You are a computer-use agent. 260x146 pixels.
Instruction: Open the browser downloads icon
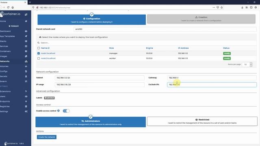(242, 7)
